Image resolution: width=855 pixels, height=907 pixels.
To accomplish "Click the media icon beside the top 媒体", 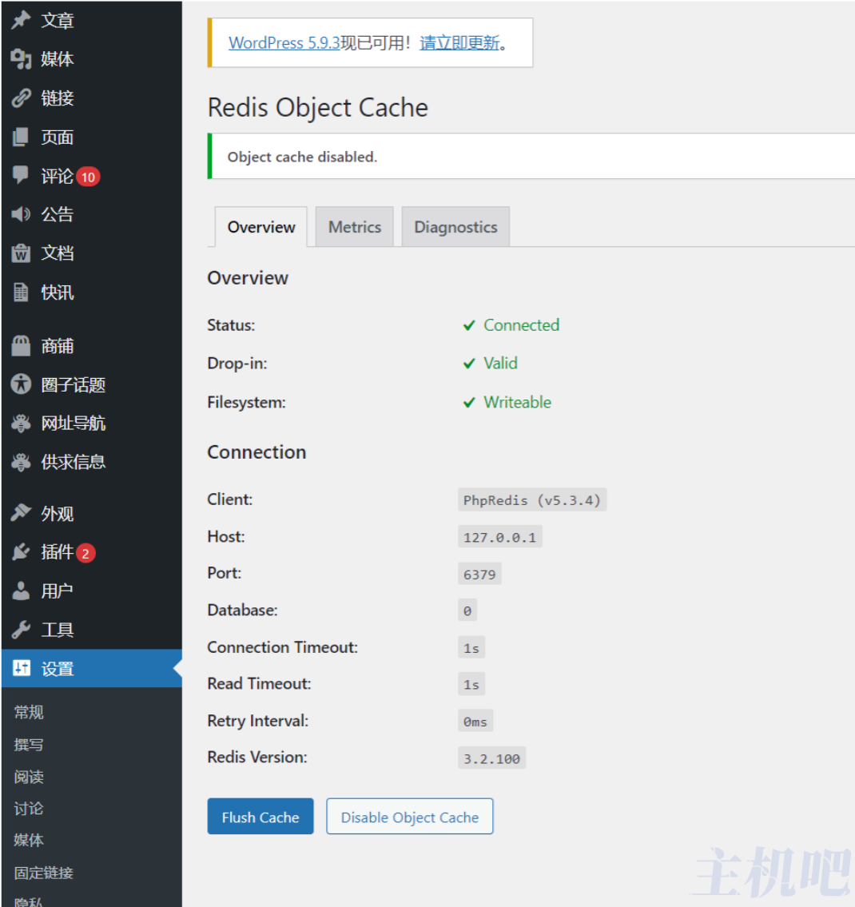I will click(x=21, y=59).
